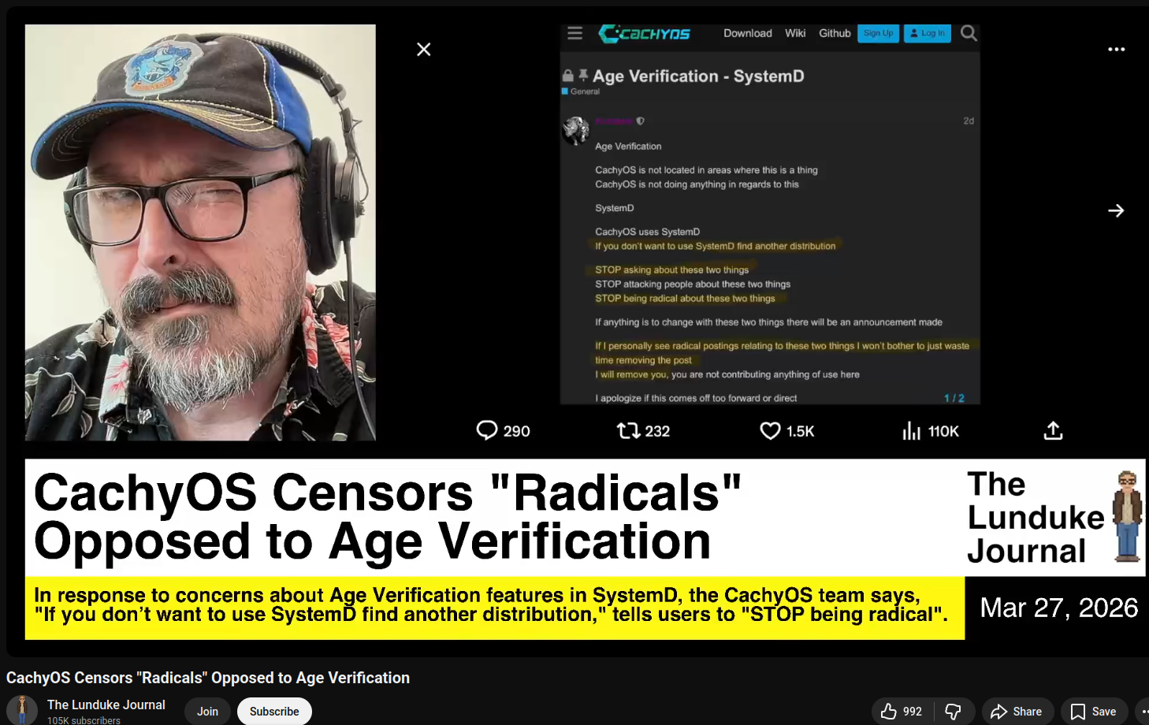Click the views bar chart icon
This screenshot has width=1149, height=725.
click(x=912, y=430)
